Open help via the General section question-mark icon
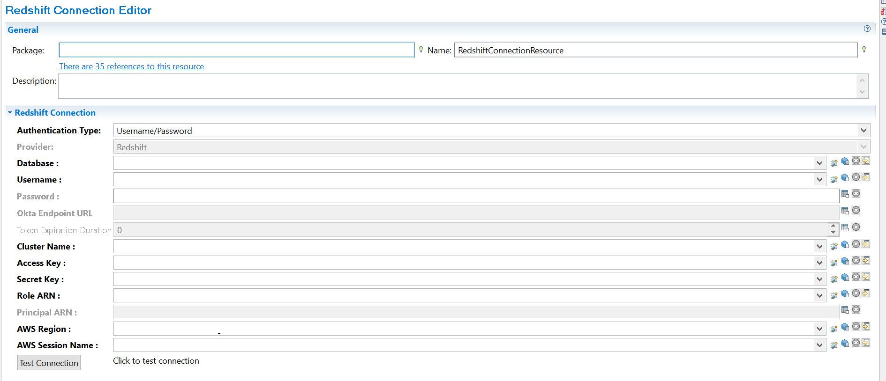This screenshot has width=886, height=381. (867, 29)
